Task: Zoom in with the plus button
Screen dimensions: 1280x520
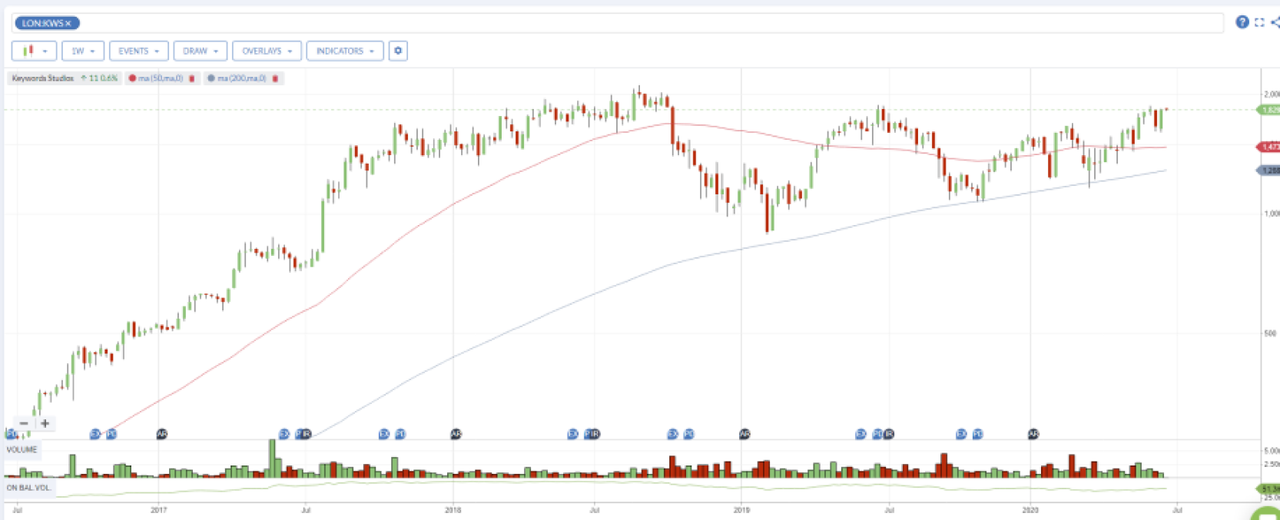Action: pos(45,423)
